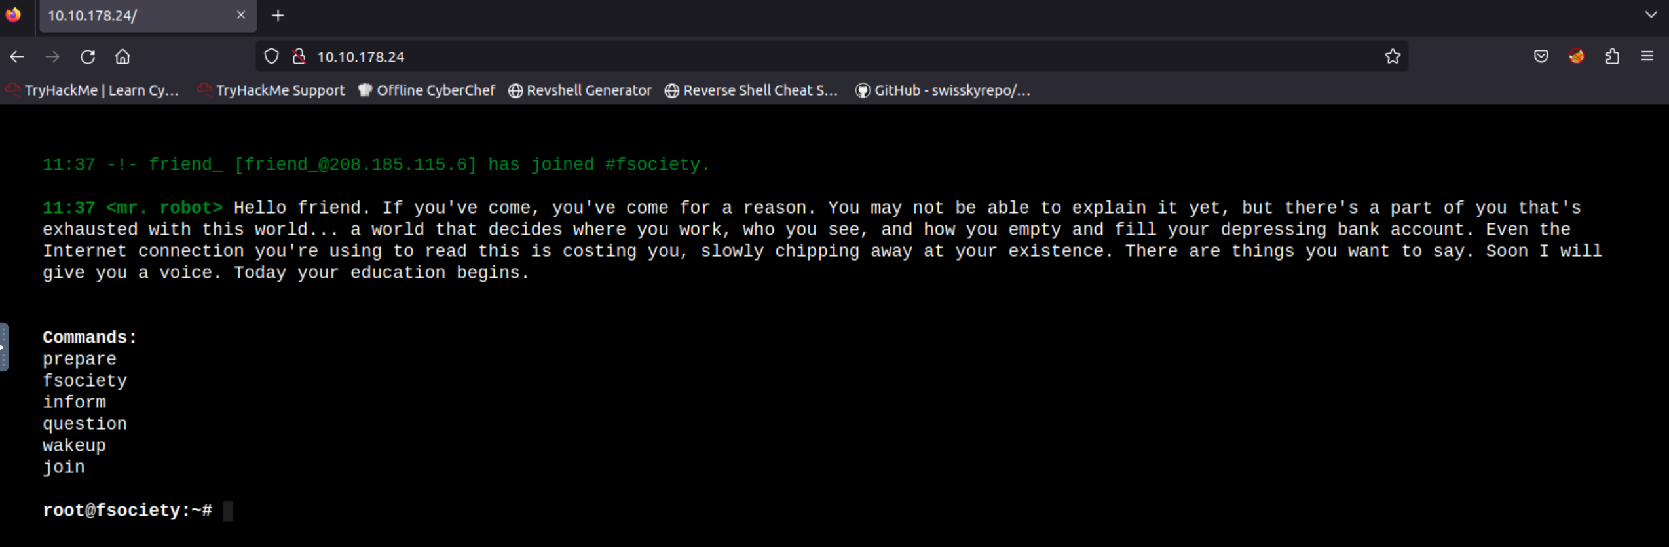
Task: Open Offline CyberChef bookmark
Action: tap(426, 90)
